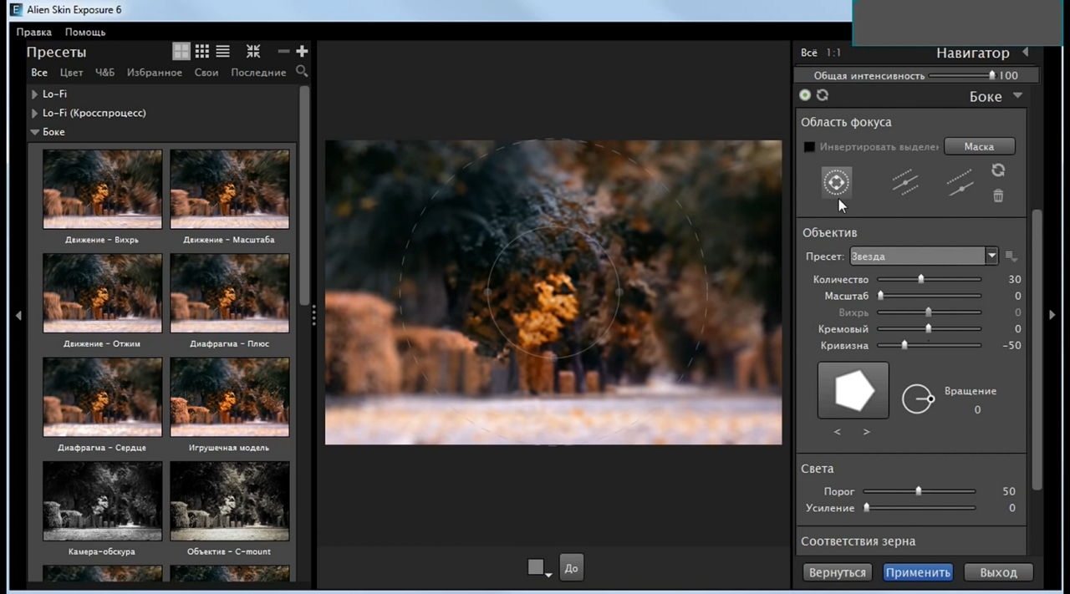Open the Пресет Звезда dropdown

924,256
